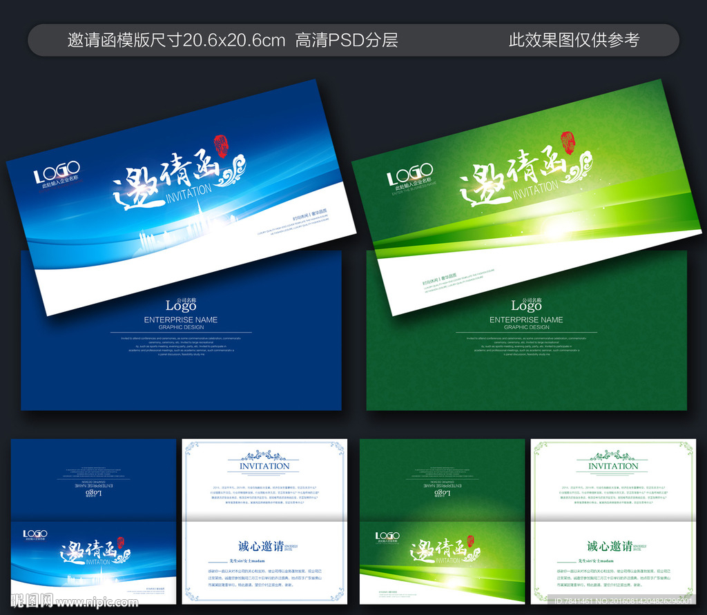Click the white LOGO on the blue card

57,173
